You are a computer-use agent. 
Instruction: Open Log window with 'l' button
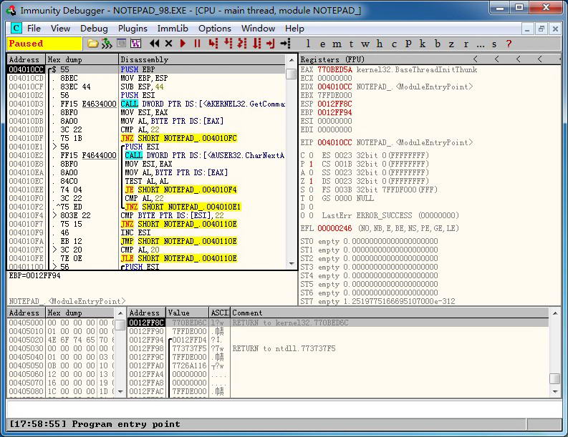(308, 44)
